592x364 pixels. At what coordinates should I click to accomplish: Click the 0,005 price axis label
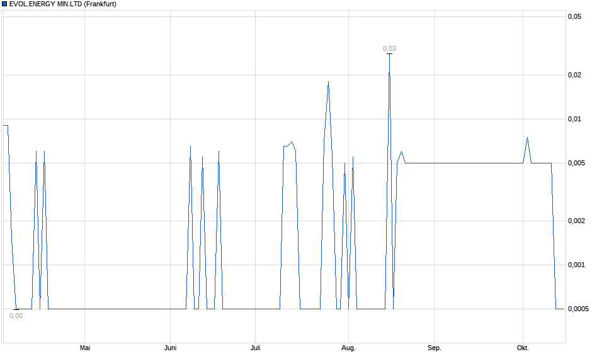[x=576, y=163]
